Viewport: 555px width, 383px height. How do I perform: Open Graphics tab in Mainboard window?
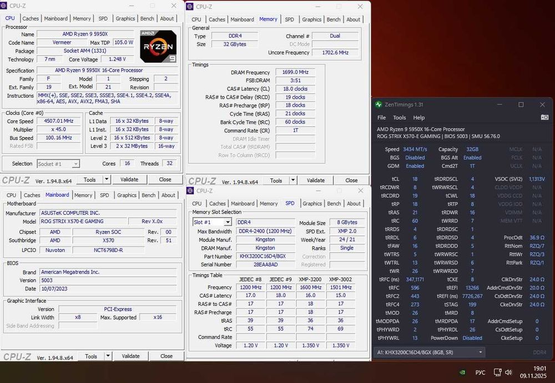[x=127, y=195]
